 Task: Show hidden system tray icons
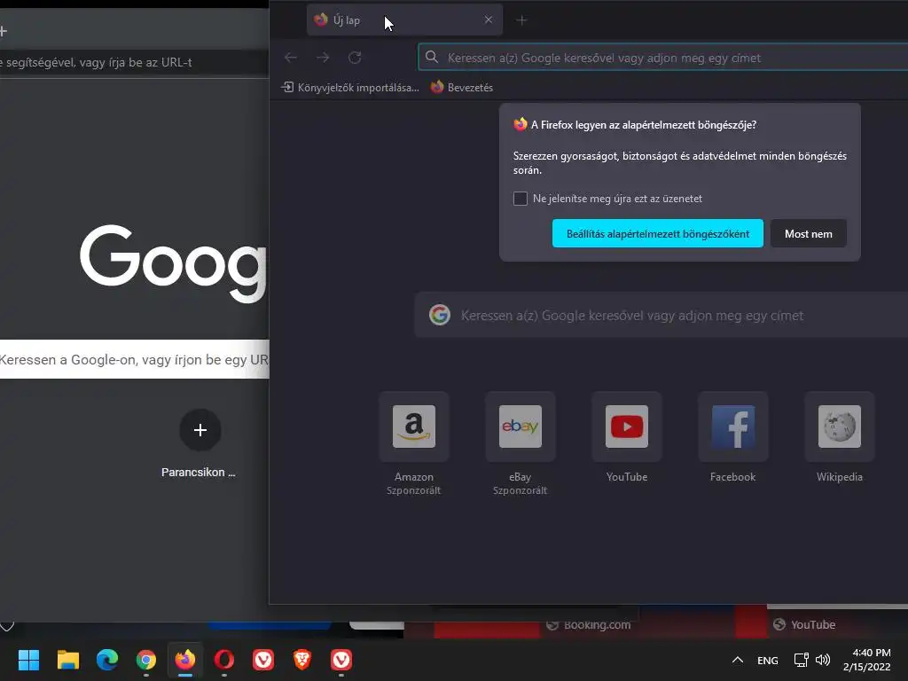pyautogui.click(x=737, y=660)
